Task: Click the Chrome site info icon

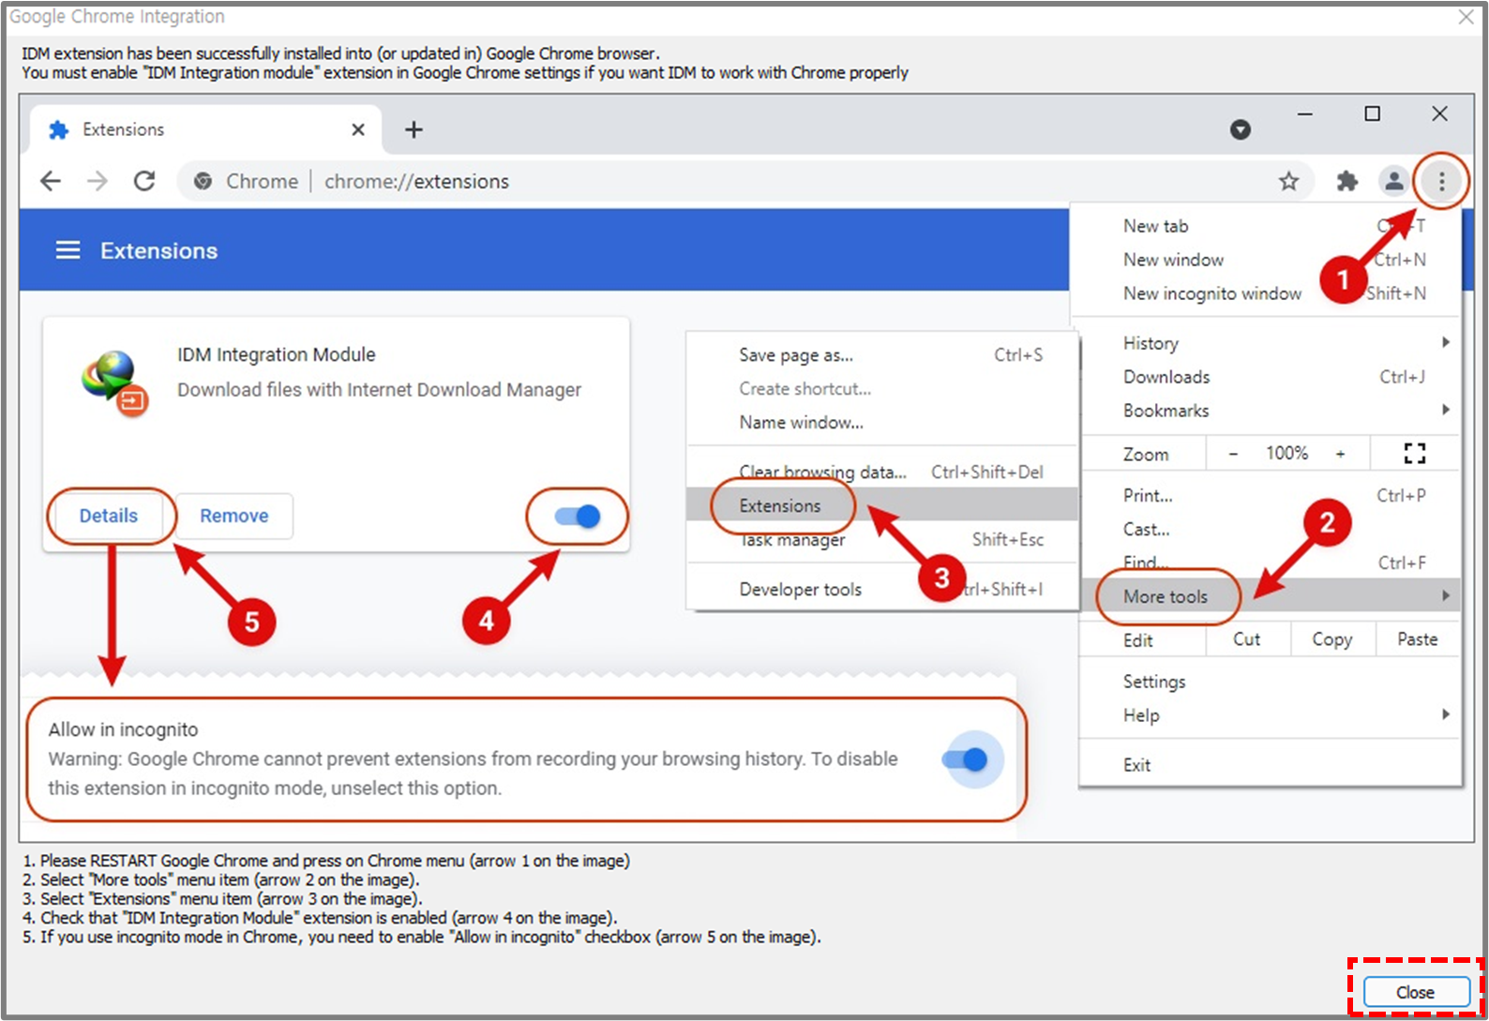Action: point(203,181)
